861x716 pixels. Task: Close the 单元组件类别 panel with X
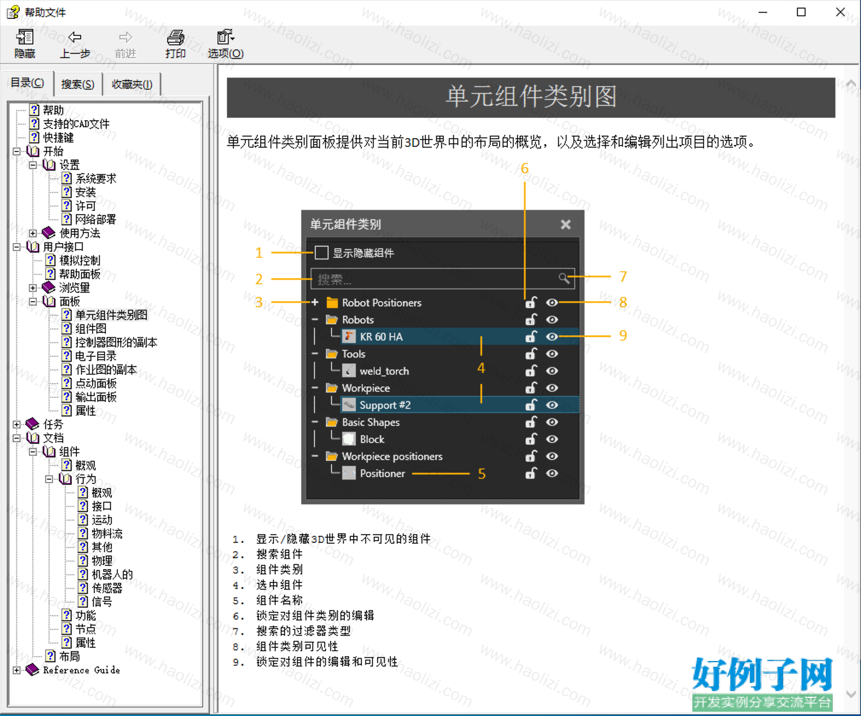pyautogui.click(x=565, y=224)
